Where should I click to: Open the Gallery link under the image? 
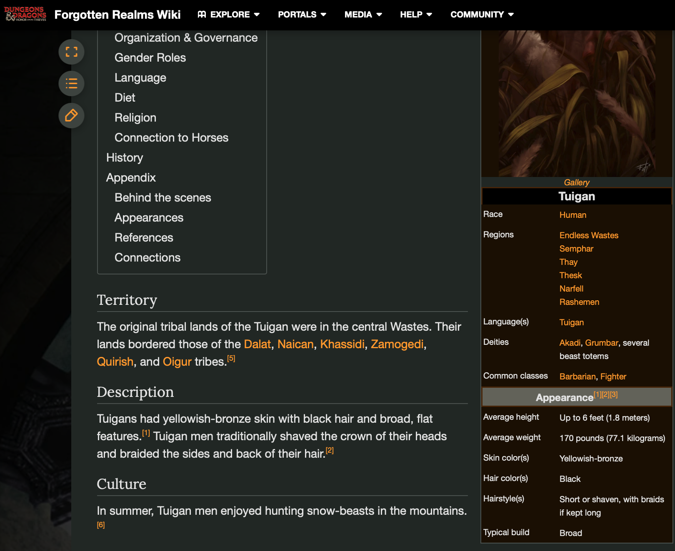click(576, 182)
